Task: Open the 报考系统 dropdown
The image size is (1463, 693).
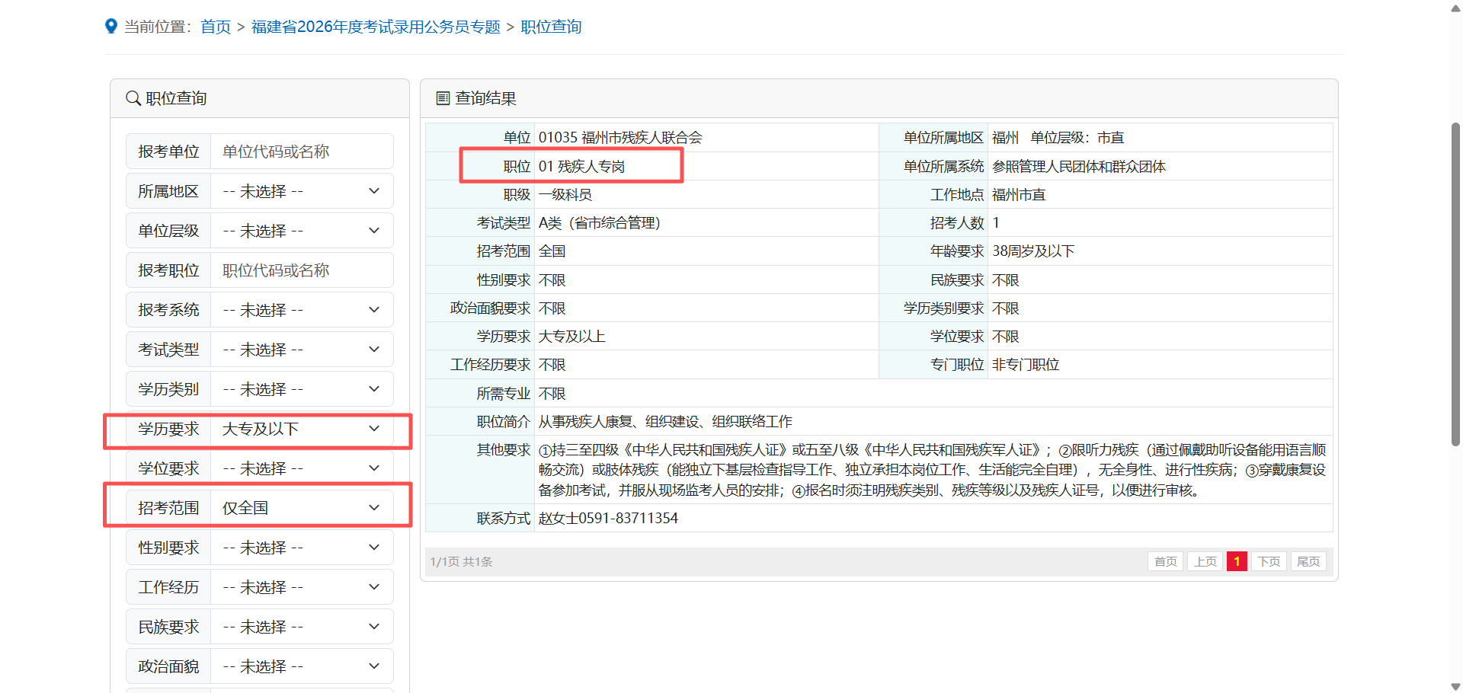Action: click(301, 310)
